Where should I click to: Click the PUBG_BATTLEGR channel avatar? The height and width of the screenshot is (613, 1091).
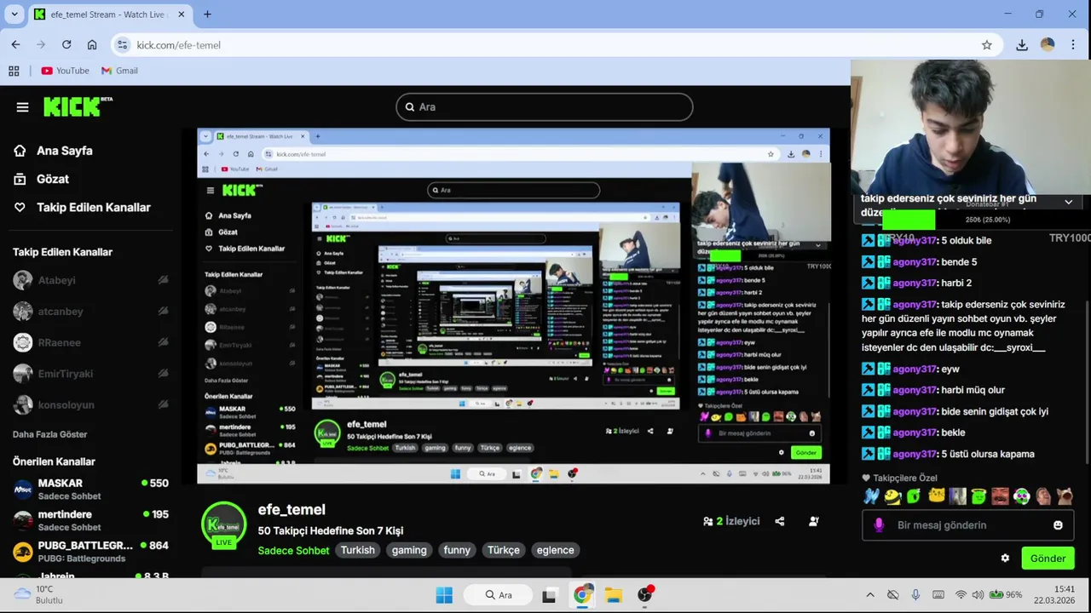tap(23, 551)
